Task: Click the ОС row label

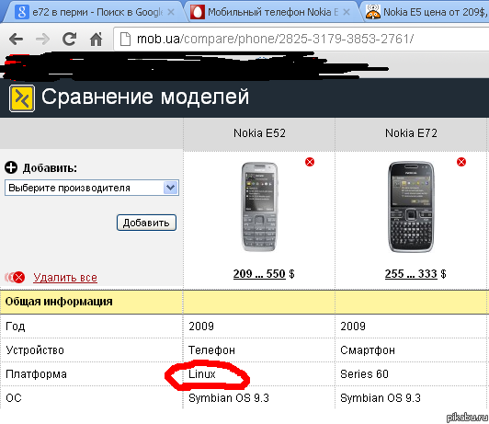Action: 14,398
